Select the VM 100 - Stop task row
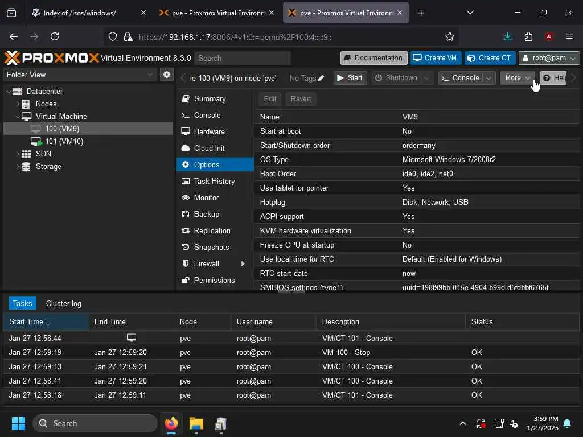The image size is (583, 437). [291, 352]
